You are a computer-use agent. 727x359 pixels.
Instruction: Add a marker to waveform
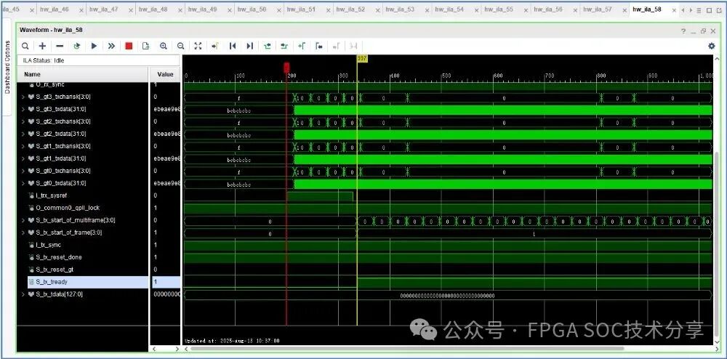pos(302,46)
